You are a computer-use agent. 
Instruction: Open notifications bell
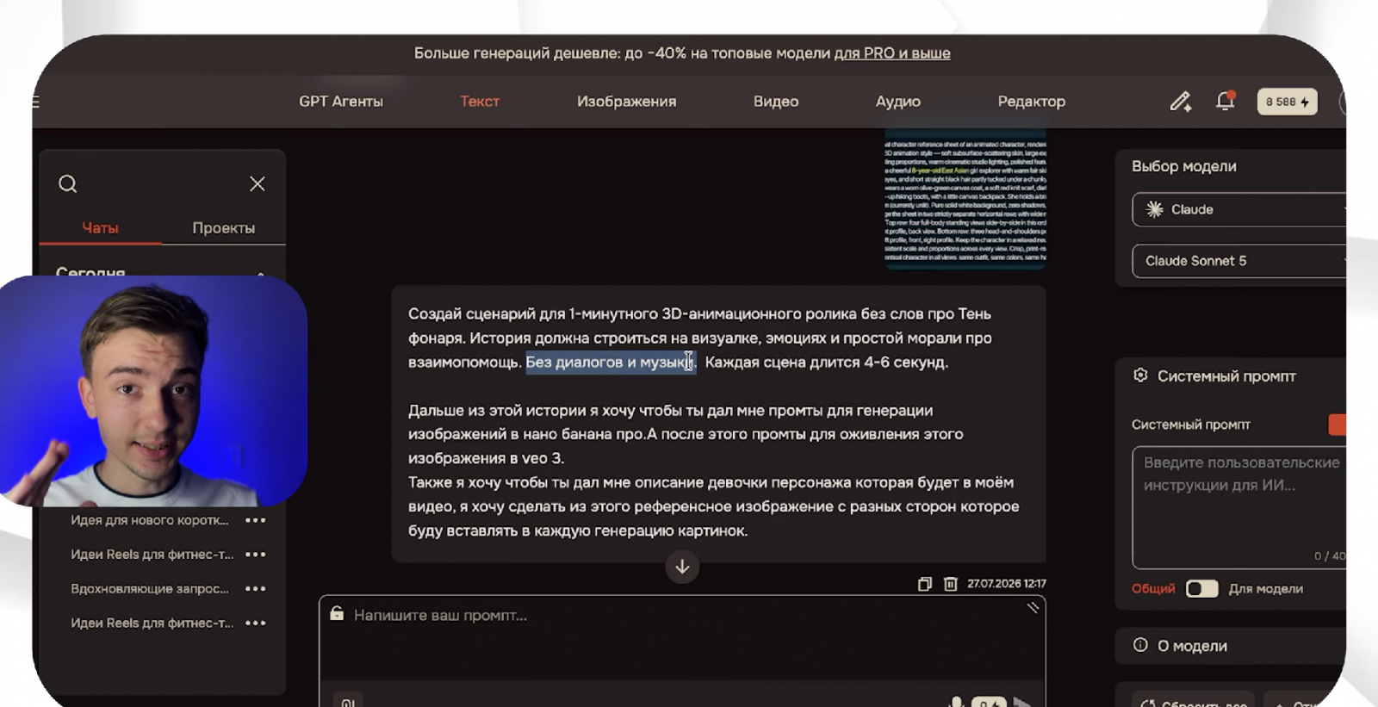[x=1226, y=101]
